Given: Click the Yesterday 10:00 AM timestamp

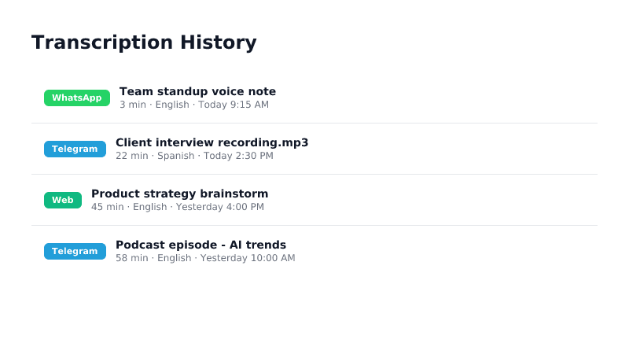Looking at the screenshot, I should 248,258.
